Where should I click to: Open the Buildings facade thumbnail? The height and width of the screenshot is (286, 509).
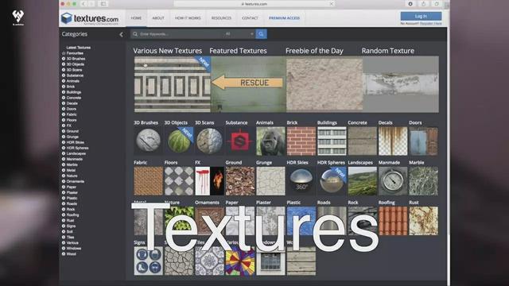pyautogui.click(x=332, y=141)
